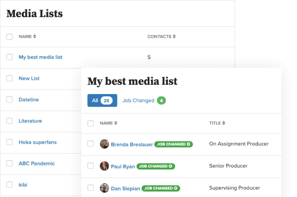Select all contacts checkbox in list header
This screenshot has height=197, width=297.
91,123
